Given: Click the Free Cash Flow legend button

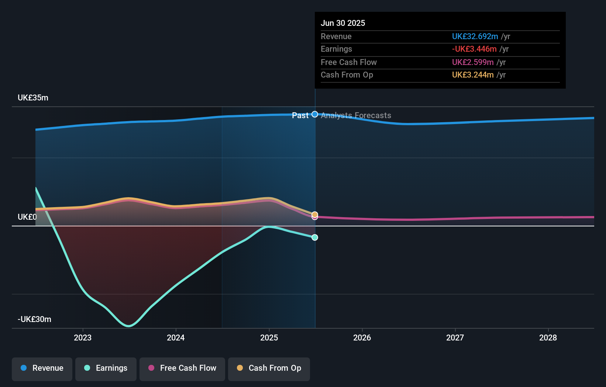Looking at the screenshot, I should point(182,368).
